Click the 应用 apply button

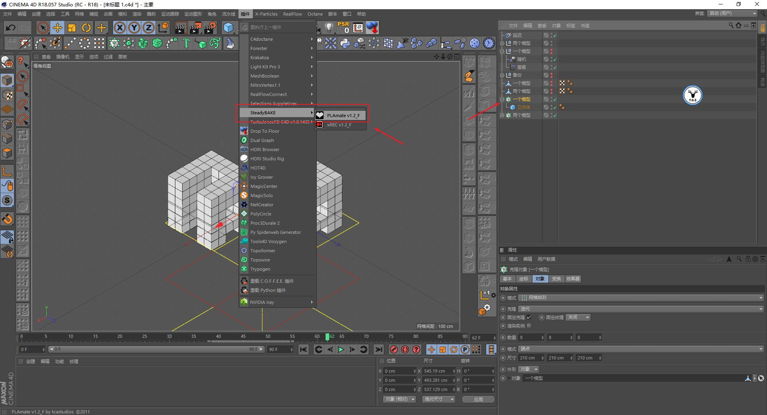point(478,399)
